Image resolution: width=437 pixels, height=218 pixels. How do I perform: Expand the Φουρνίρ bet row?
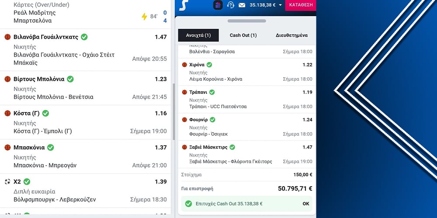click(247, 127)
